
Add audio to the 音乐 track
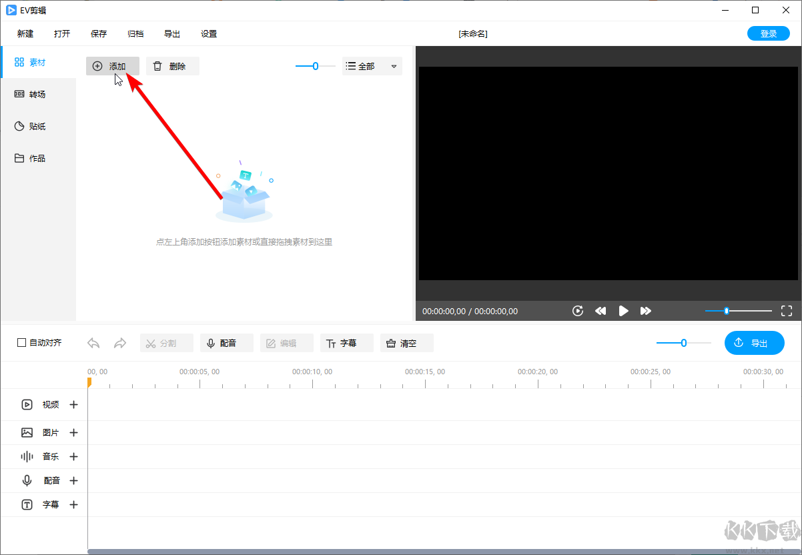pos(73,456)
